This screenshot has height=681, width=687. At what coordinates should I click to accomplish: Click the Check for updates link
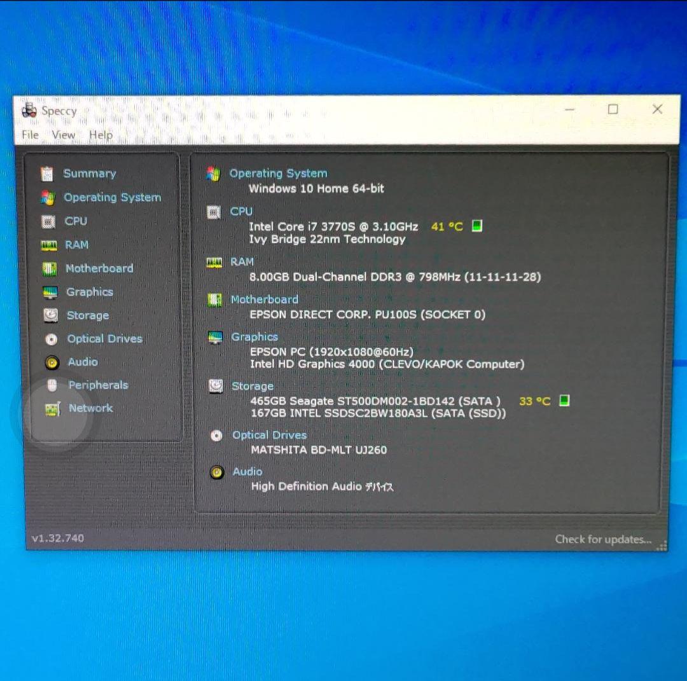(x=603, y=539)
